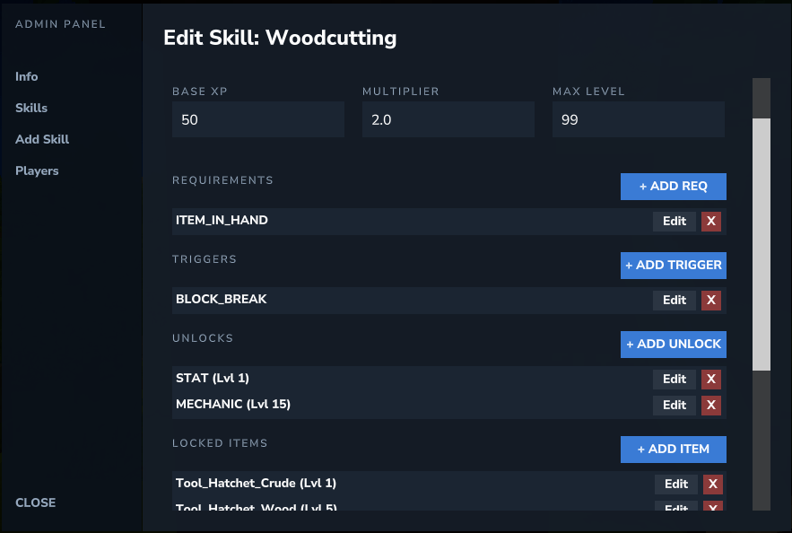Edit the MECHANIC (Lvl 15) unlock

(674, 406)
